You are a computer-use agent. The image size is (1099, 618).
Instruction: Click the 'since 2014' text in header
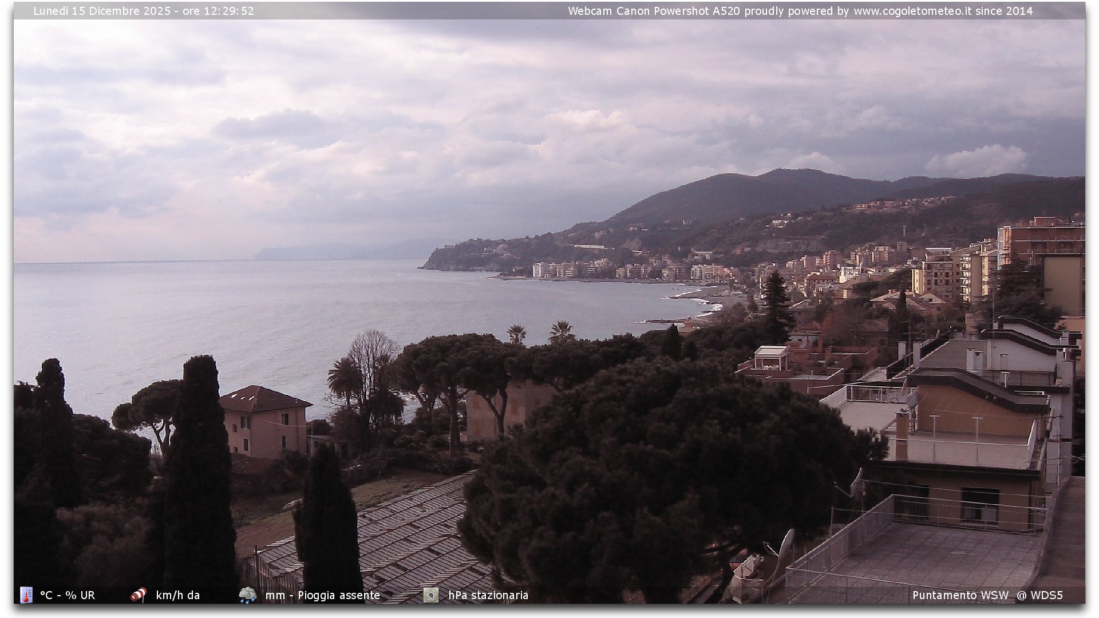[1004, 11]
